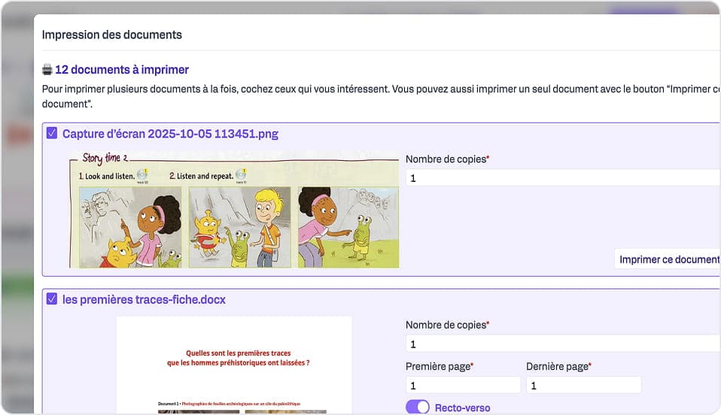
Task: Click into the Première page input field
Action: [x=462, y=385]
